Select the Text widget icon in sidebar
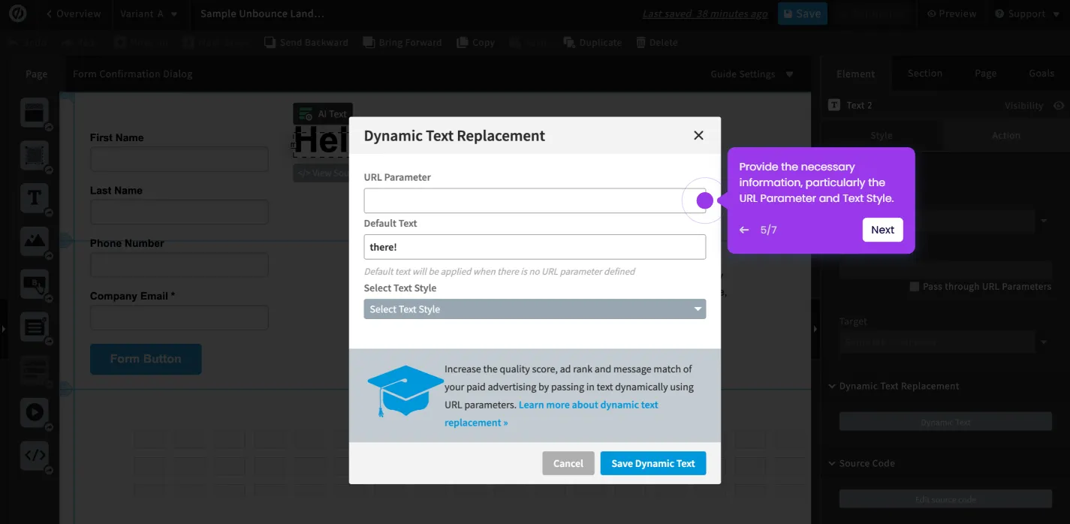This screenshot has height=524, width=1070. point(35,198)
